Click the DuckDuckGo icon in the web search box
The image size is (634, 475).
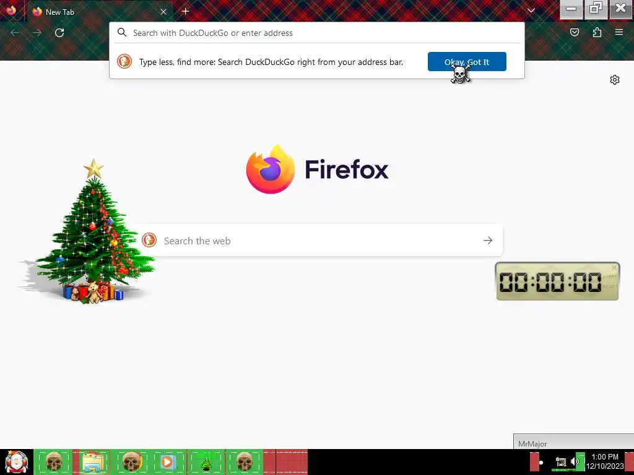point(149,241)
